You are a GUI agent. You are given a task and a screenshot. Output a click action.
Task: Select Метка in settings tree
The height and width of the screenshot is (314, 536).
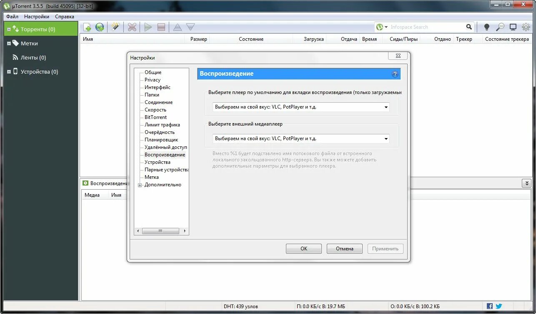coord(152,177)
